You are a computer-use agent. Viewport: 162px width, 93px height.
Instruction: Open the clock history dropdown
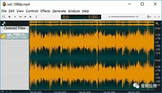click(x=149, y=17)
